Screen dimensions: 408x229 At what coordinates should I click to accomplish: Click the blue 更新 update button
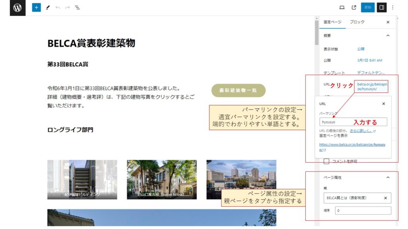click(368, 8)
